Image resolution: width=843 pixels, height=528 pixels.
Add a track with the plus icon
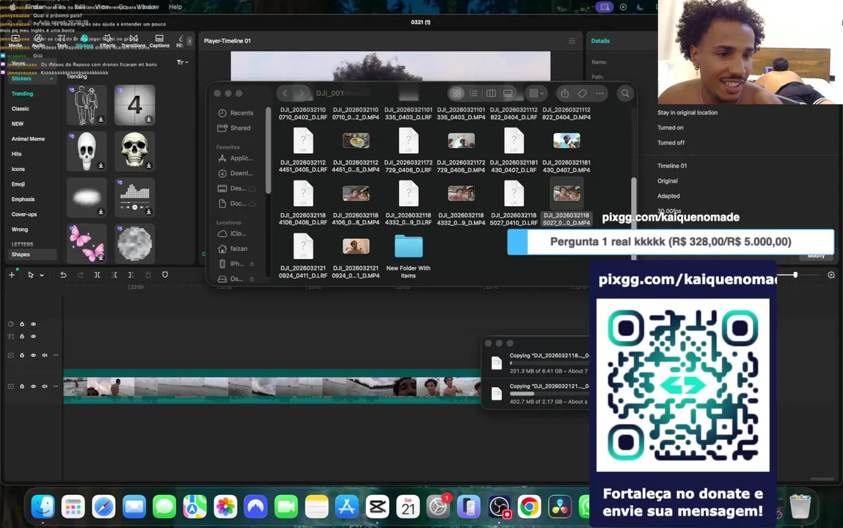pyautogui.click(x=11, y=274)
